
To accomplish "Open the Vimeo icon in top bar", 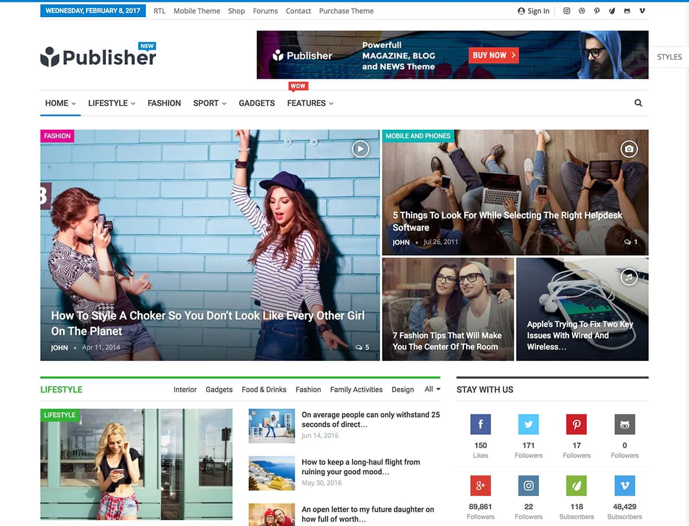I will [642, 11].
